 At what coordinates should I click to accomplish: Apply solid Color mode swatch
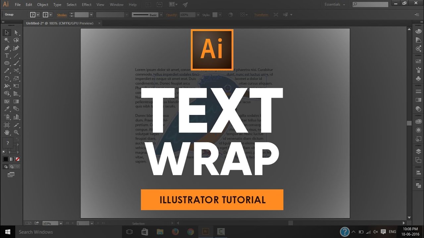[6, 159]
